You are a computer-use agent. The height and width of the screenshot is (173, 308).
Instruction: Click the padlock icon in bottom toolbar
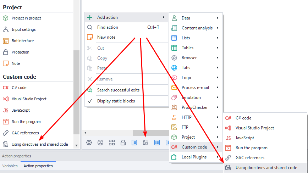(123, 143)
